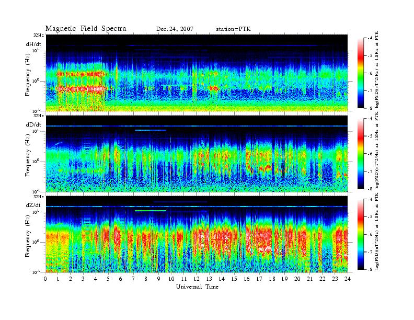Image resolution: width=414 pixels, height=320 pixels.
Task: Click the hour "19" tick label
Action: pyautogui.click(x=284, y=279)
